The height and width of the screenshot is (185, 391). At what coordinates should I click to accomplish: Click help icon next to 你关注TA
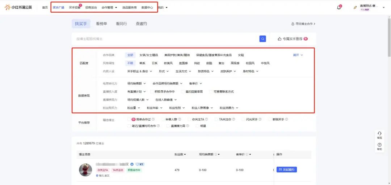[x=206, y=119]
